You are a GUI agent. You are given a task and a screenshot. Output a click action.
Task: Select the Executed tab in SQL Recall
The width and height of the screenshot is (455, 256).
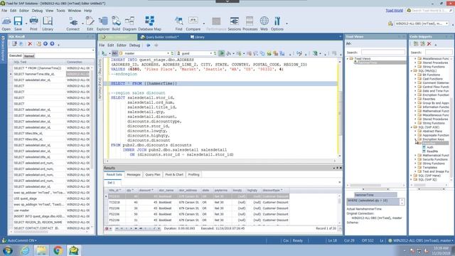[x=16, y=55]
